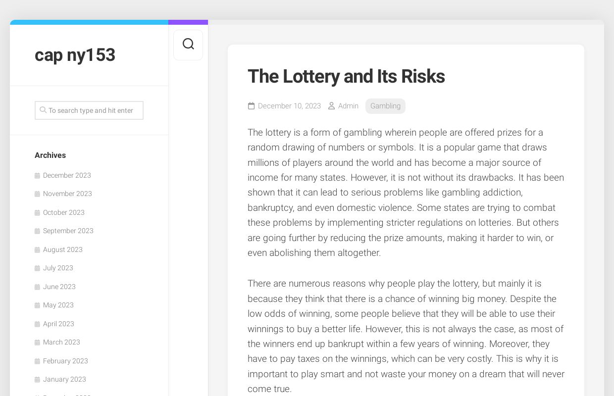The height and width of the screenshot is (396, 614).
Task: Click calendar icon beside July 2023 archive
Action: click(37, 268)
